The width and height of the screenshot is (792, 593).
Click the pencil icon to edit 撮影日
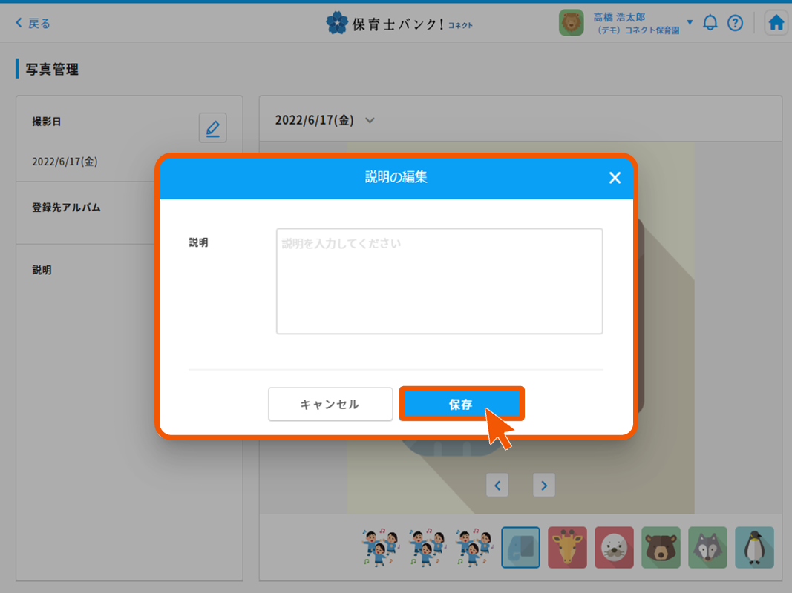(x=212, y=127)
